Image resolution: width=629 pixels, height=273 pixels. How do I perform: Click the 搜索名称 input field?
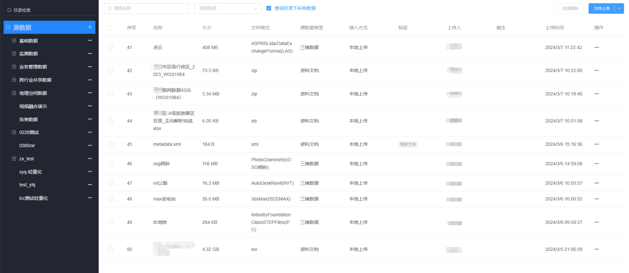(147, 8)
